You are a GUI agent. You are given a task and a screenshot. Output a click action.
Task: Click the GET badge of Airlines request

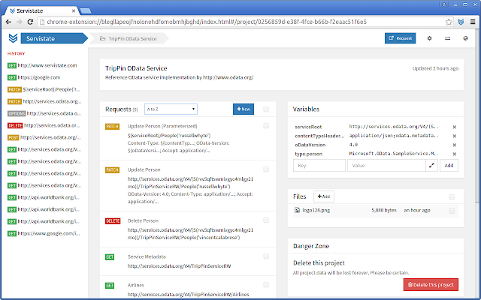(110, 285)
